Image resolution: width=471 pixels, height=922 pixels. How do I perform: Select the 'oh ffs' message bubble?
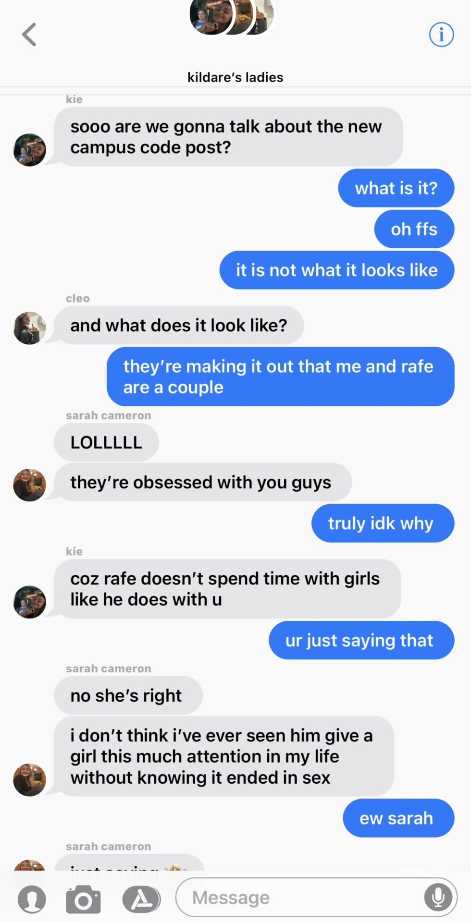414,229
